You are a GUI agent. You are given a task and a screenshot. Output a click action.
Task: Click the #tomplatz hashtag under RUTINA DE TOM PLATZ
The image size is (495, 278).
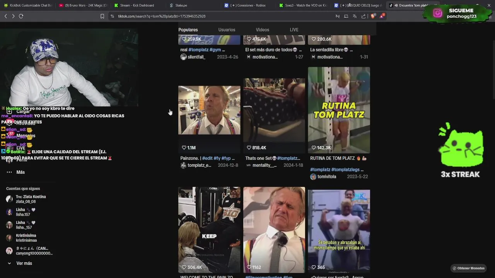pyautogui.click(x=320, y=170)
